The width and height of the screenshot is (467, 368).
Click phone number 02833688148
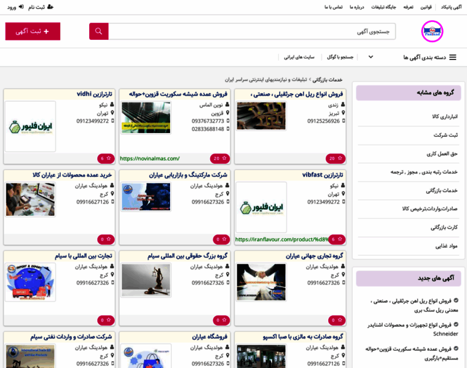click(x=208, y=129)
